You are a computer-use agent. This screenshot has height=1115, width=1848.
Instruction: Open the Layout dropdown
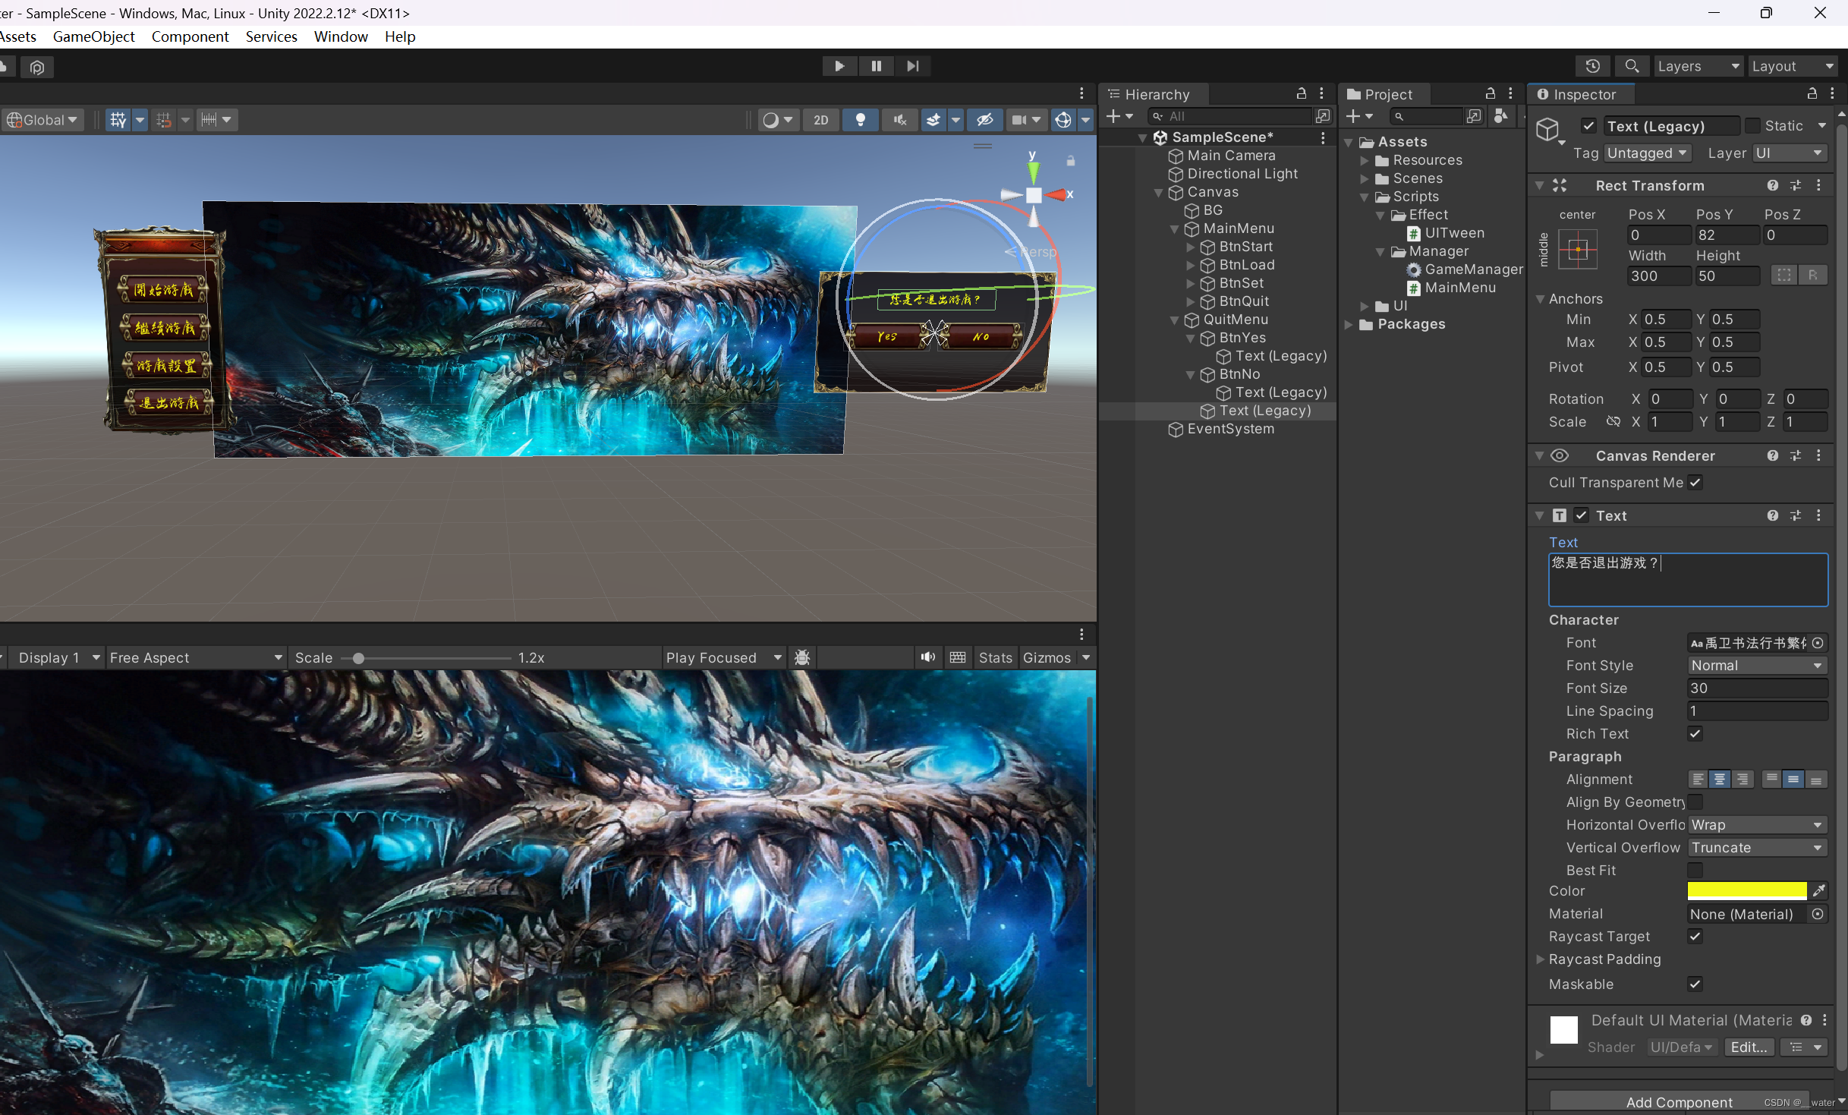click(1793, 66)
